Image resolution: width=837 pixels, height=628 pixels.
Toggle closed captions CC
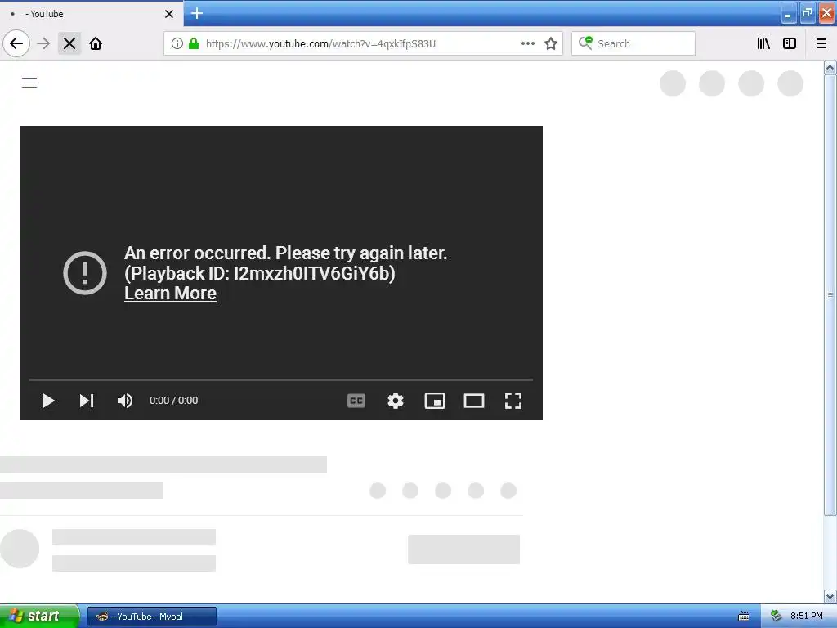(x=356, y=401)
